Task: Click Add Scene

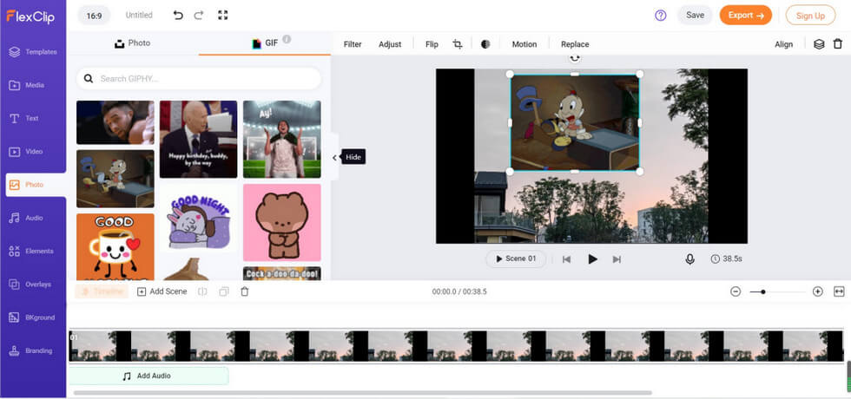Action: pyautogui.click(x=162, y=291)
